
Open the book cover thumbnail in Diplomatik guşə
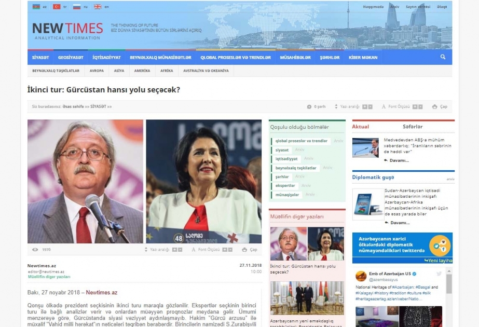pyautogui.click(x=368, y=205)
